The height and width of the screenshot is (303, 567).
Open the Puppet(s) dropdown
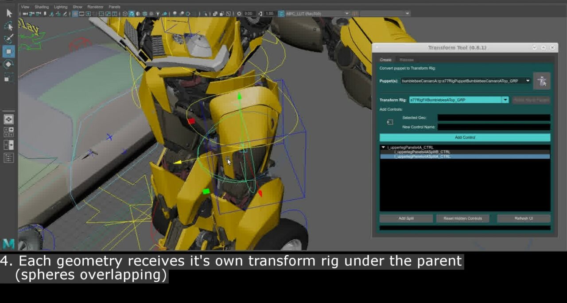[466, 81]
